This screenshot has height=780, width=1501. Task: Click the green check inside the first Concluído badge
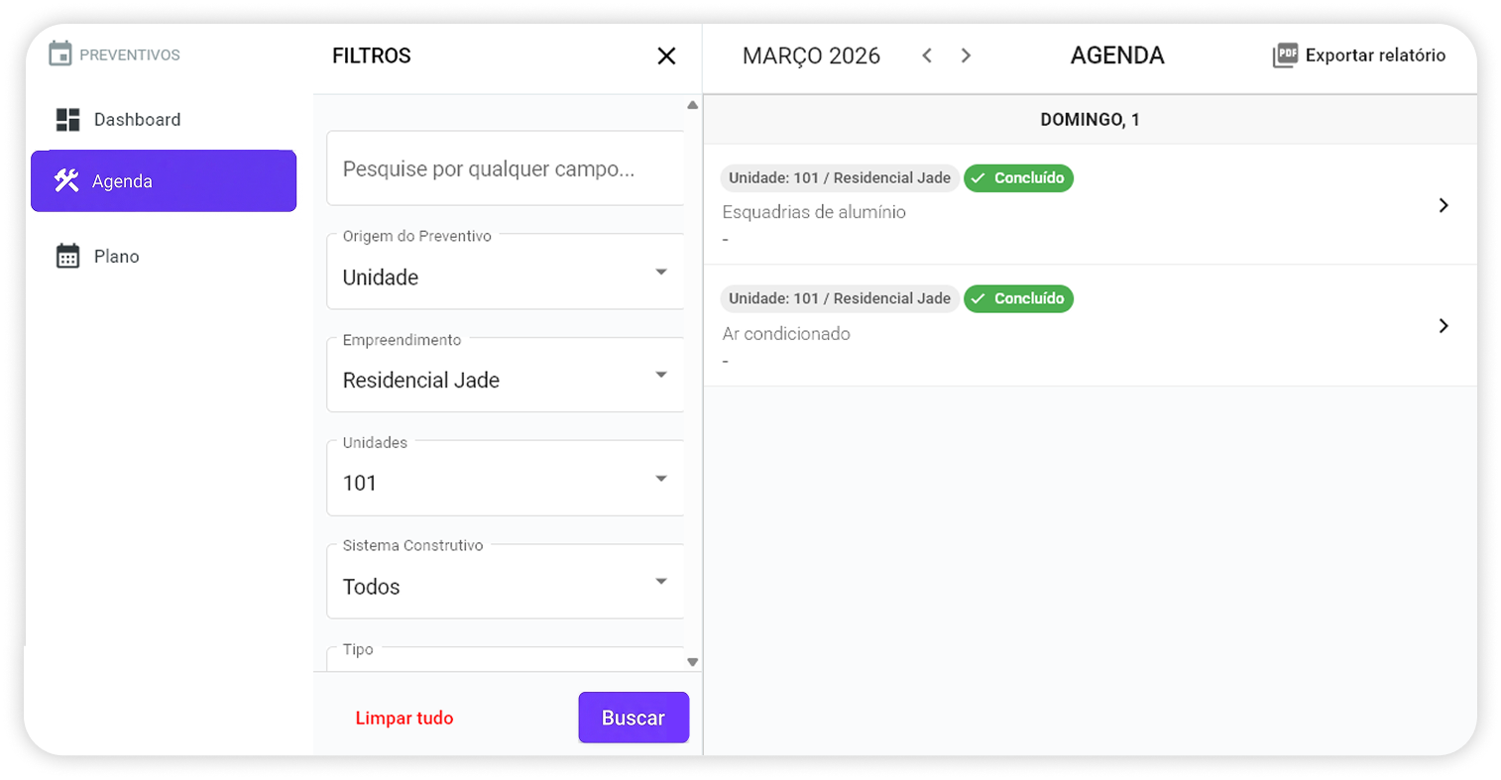(980, 178)
